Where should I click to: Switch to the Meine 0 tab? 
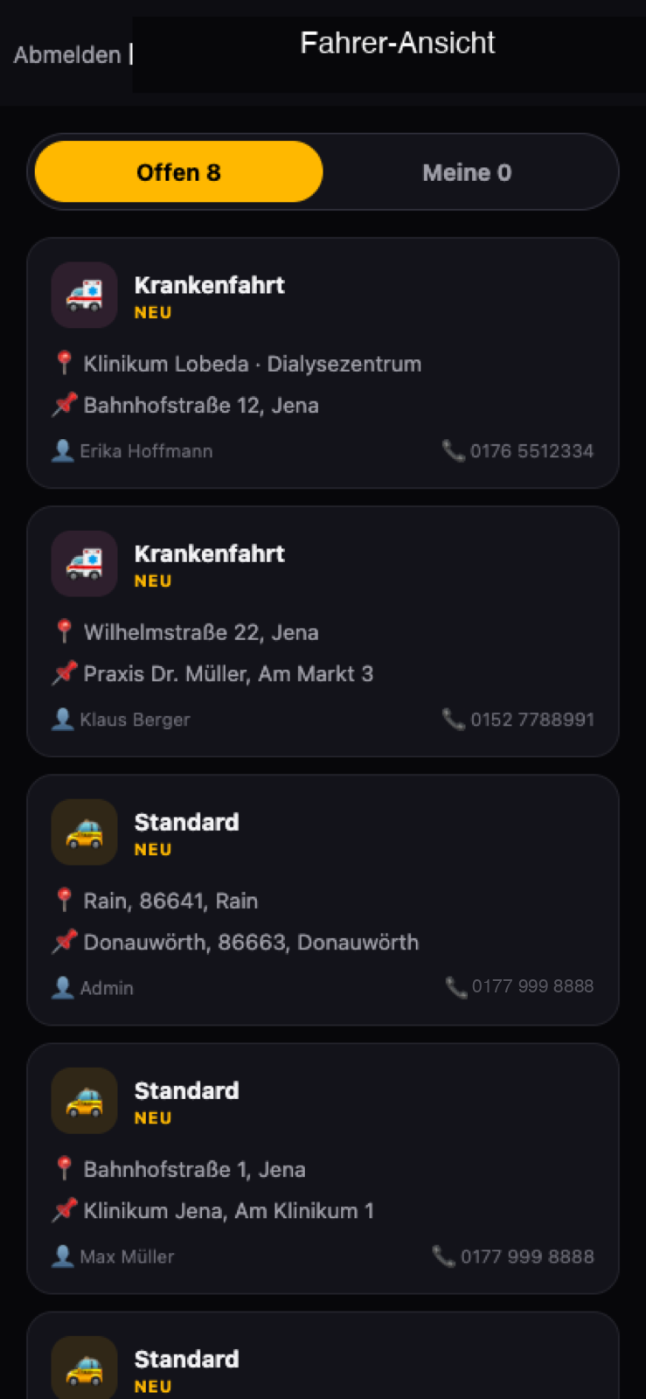467,171
